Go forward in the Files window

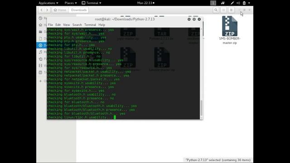47,10
